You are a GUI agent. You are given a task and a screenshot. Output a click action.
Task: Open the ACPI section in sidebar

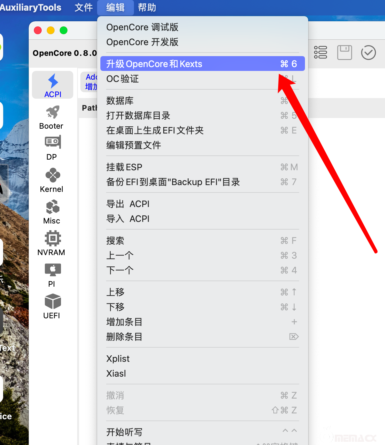pos(53,85)
